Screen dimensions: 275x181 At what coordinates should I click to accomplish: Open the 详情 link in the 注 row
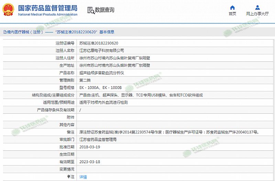pyautogui.click(x=83, y=177)
